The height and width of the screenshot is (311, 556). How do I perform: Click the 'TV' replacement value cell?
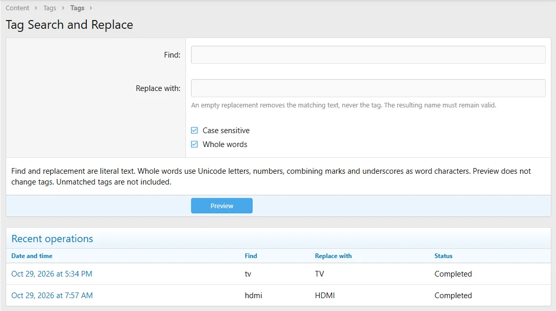click(x=319, y=273)
